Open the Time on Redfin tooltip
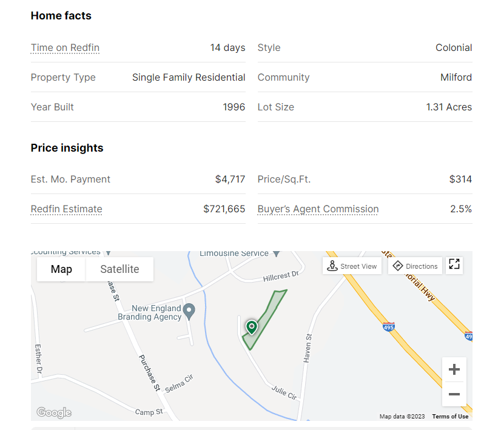The image size is (481, 430). click(x=65, y=48)
